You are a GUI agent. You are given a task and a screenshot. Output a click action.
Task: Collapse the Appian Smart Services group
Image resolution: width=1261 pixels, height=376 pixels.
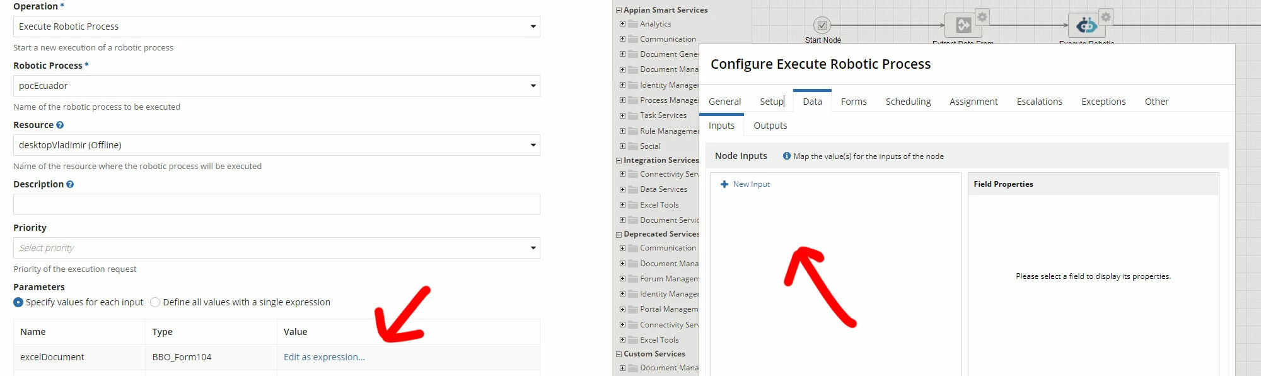[x=619, y=10]
